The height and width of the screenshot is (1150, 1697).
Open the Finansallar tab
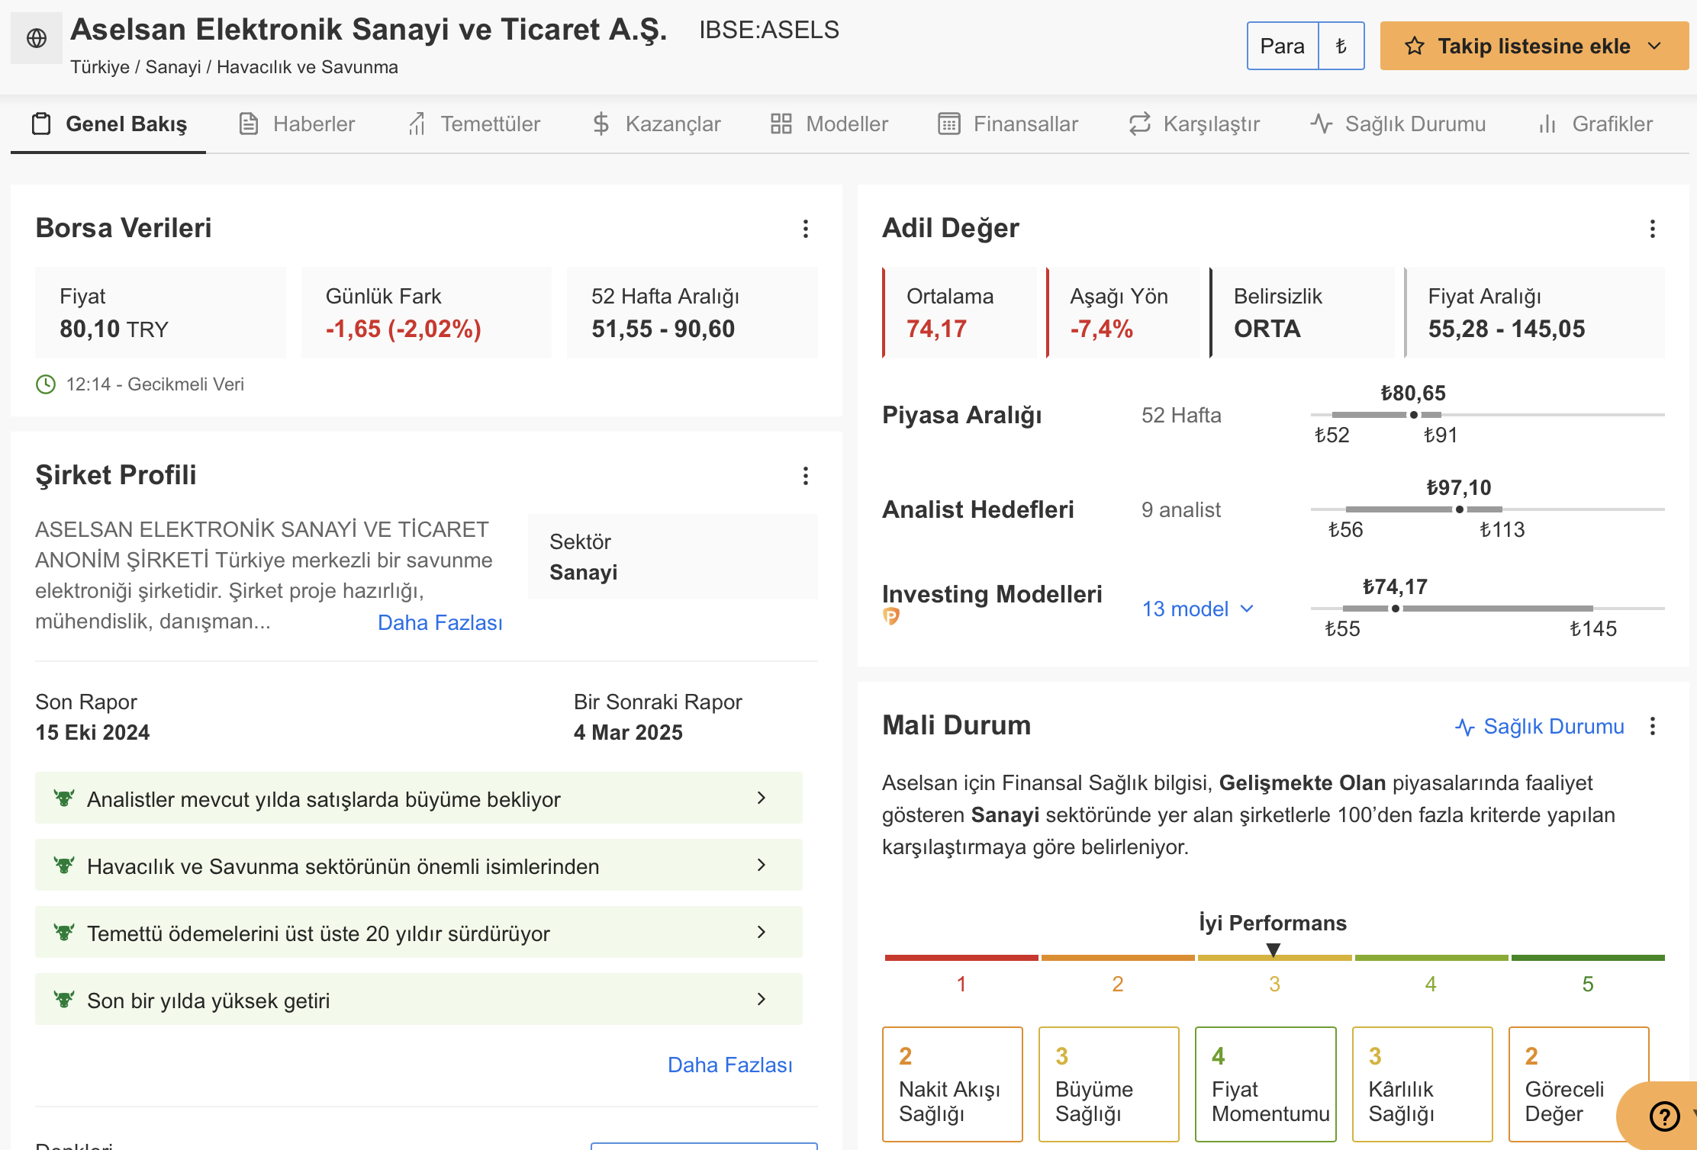[x=1008, y=124]
